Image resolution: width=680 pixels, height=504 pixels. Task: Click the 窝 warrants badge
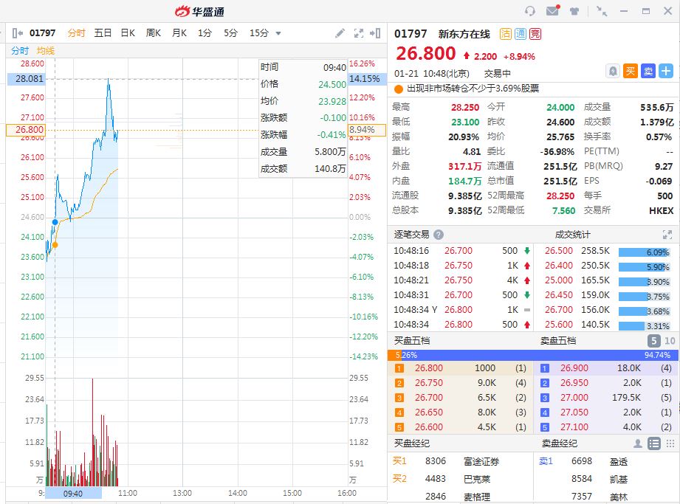[x=535, y=34]
